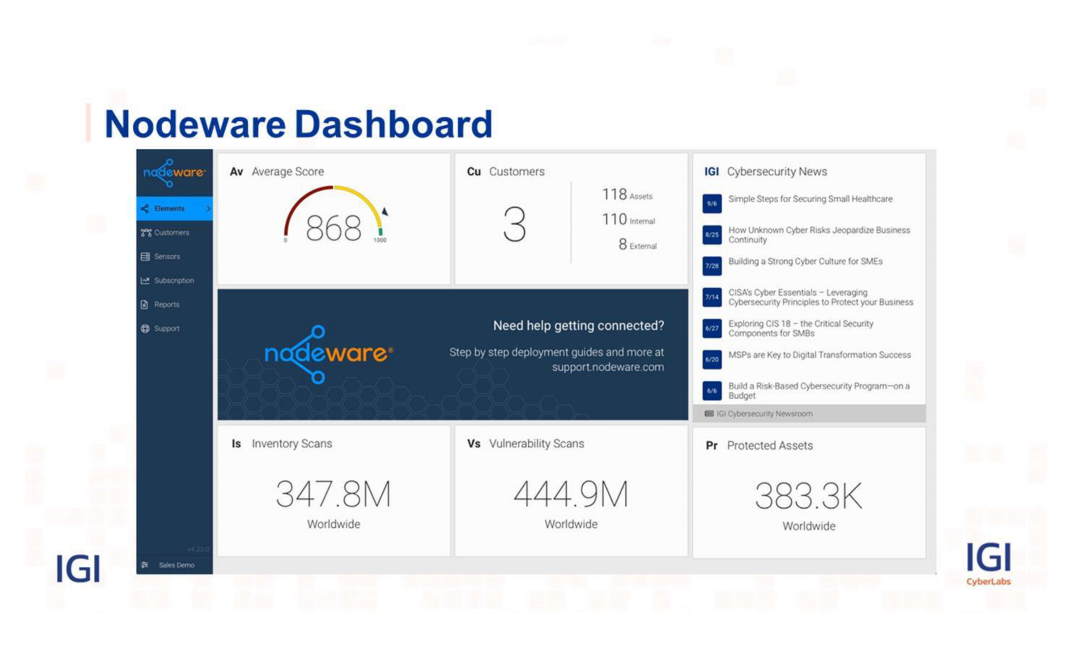This screenshot has height=651, width=1072.
Task: Open MSPs are Key to Digital Transformation
Action: click(820, 355)
